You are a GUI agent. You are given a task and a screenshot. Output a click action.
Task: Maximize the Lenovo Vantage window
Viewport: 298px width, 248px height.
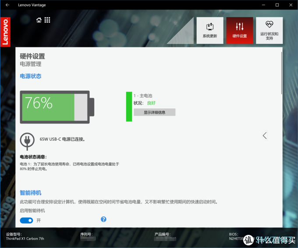[277, 5]
